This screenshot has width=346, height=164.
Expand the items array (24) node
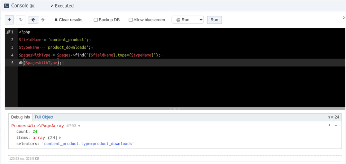(60, 138)
